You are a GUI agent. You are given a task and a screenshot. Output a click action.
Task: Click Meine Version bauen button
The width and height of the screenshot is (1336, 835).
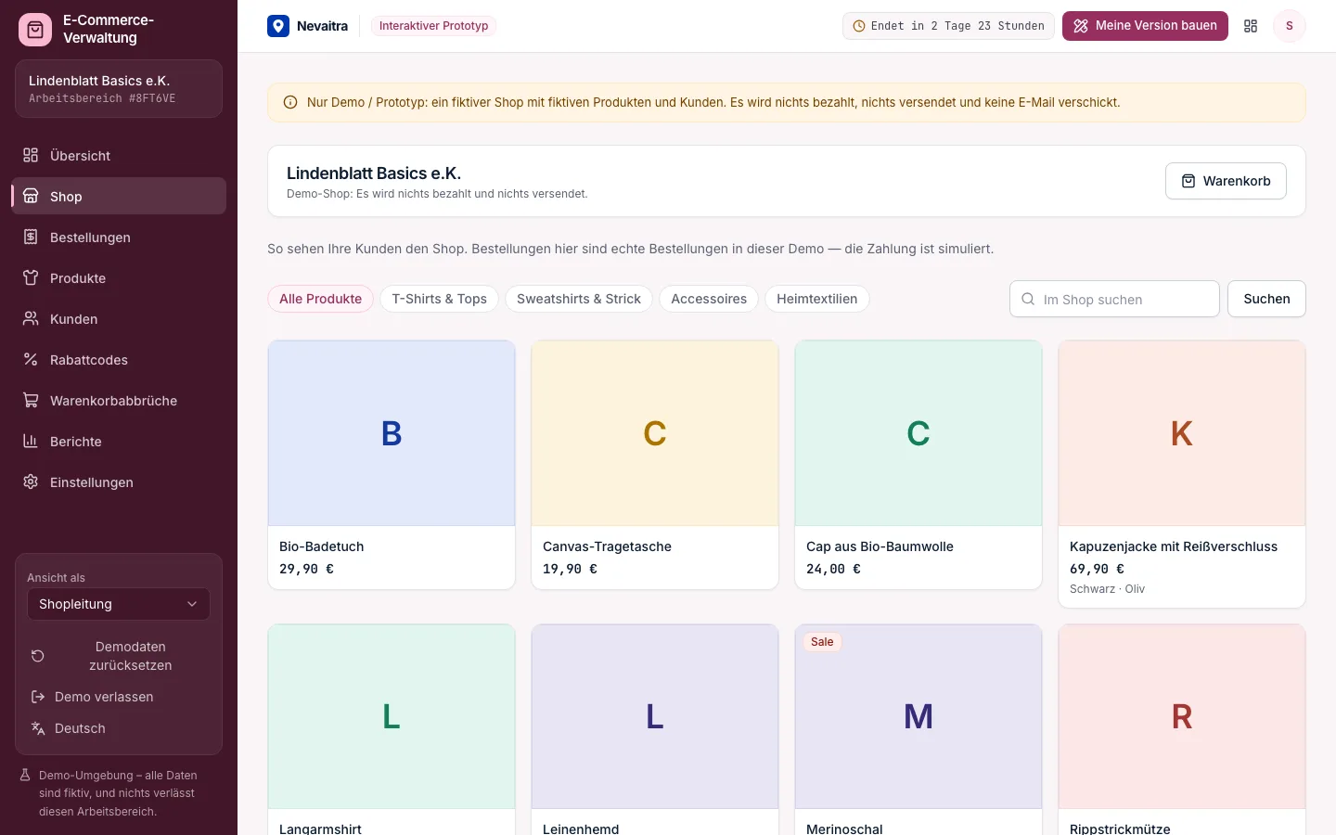pos(1145,26)
